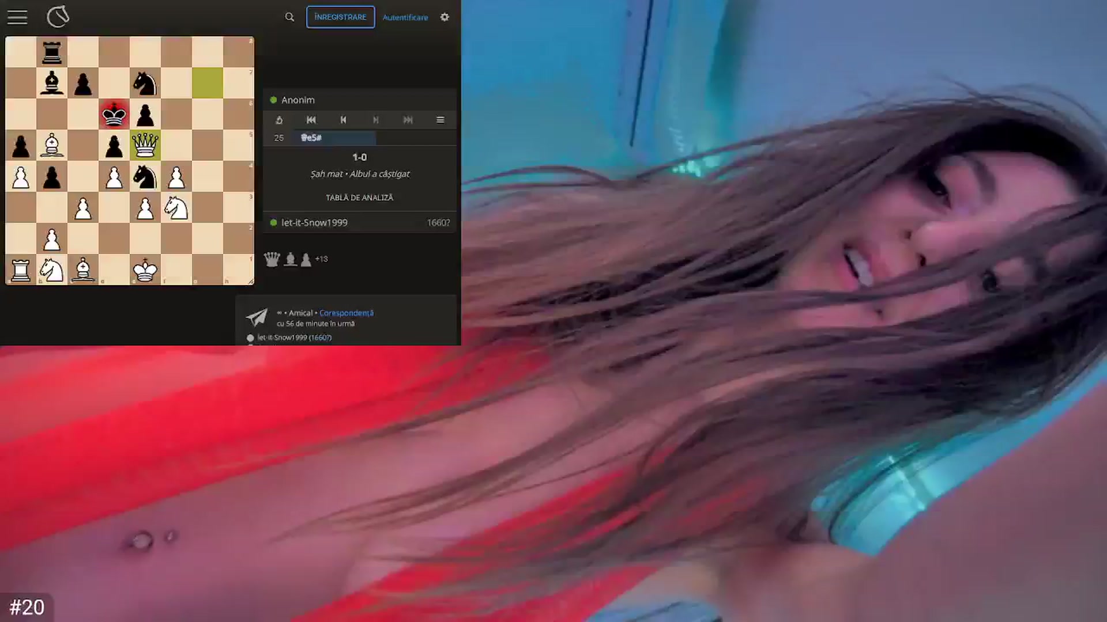1107x622 pixels.
Task: Open the search magnifier icon
Action: 289,17
